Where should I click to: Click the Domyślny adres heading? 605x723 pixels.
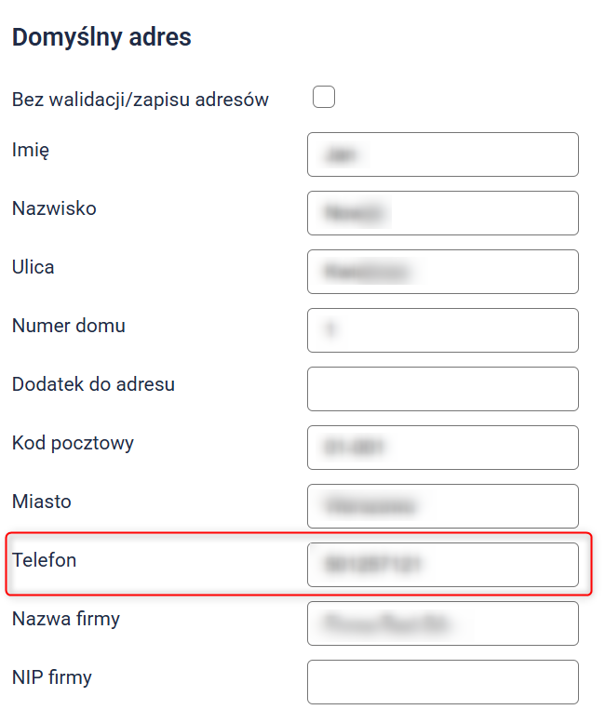101,38
